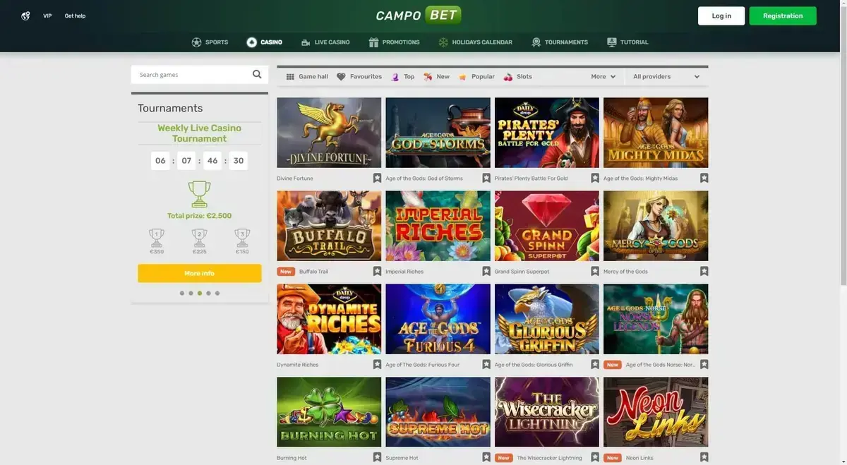Viewport: 847px width, 465px height.
Task: Open language globe icon in header
Action: pos(25,16)
